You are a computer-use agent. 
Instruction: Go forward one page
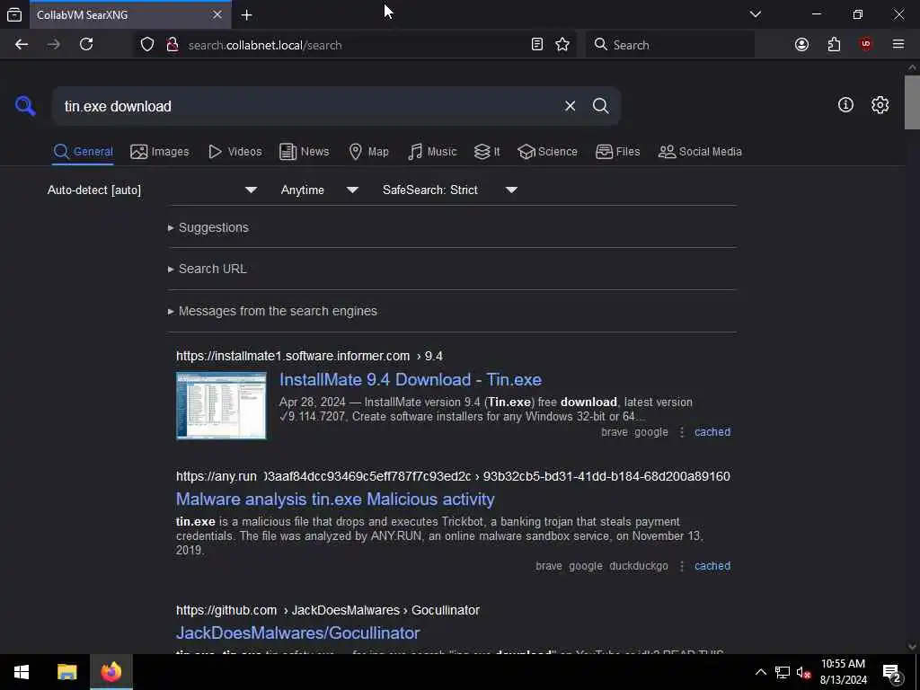point(54,45)
